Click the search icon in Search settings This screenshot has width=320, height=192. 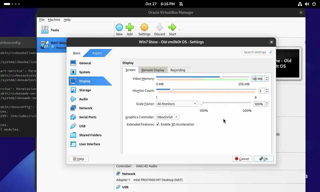(270, 52)
